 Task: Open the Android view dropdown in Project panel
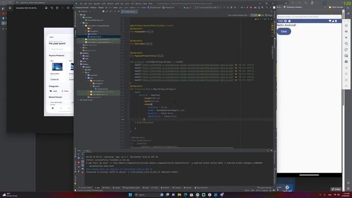[x=85, y=11]
